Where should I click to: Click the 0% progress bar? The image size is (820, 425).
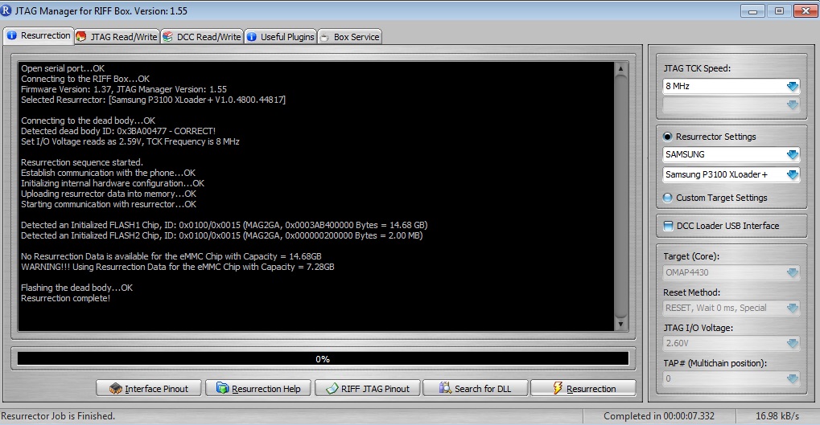(x=323, y=358)
